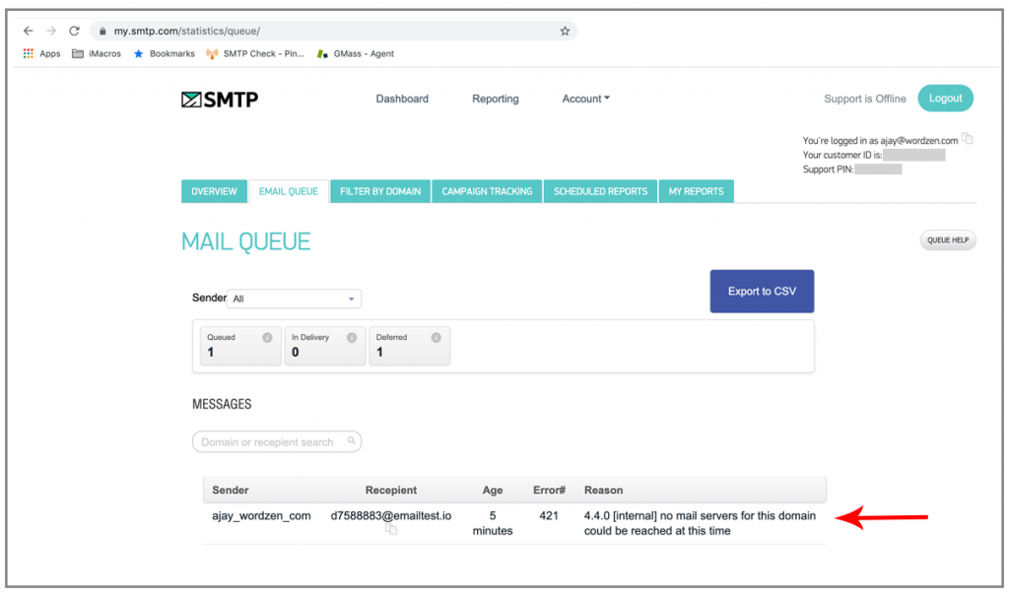Click the Export to CSV button
This screenshot has height=598, width=1009.
coord(762,291)
